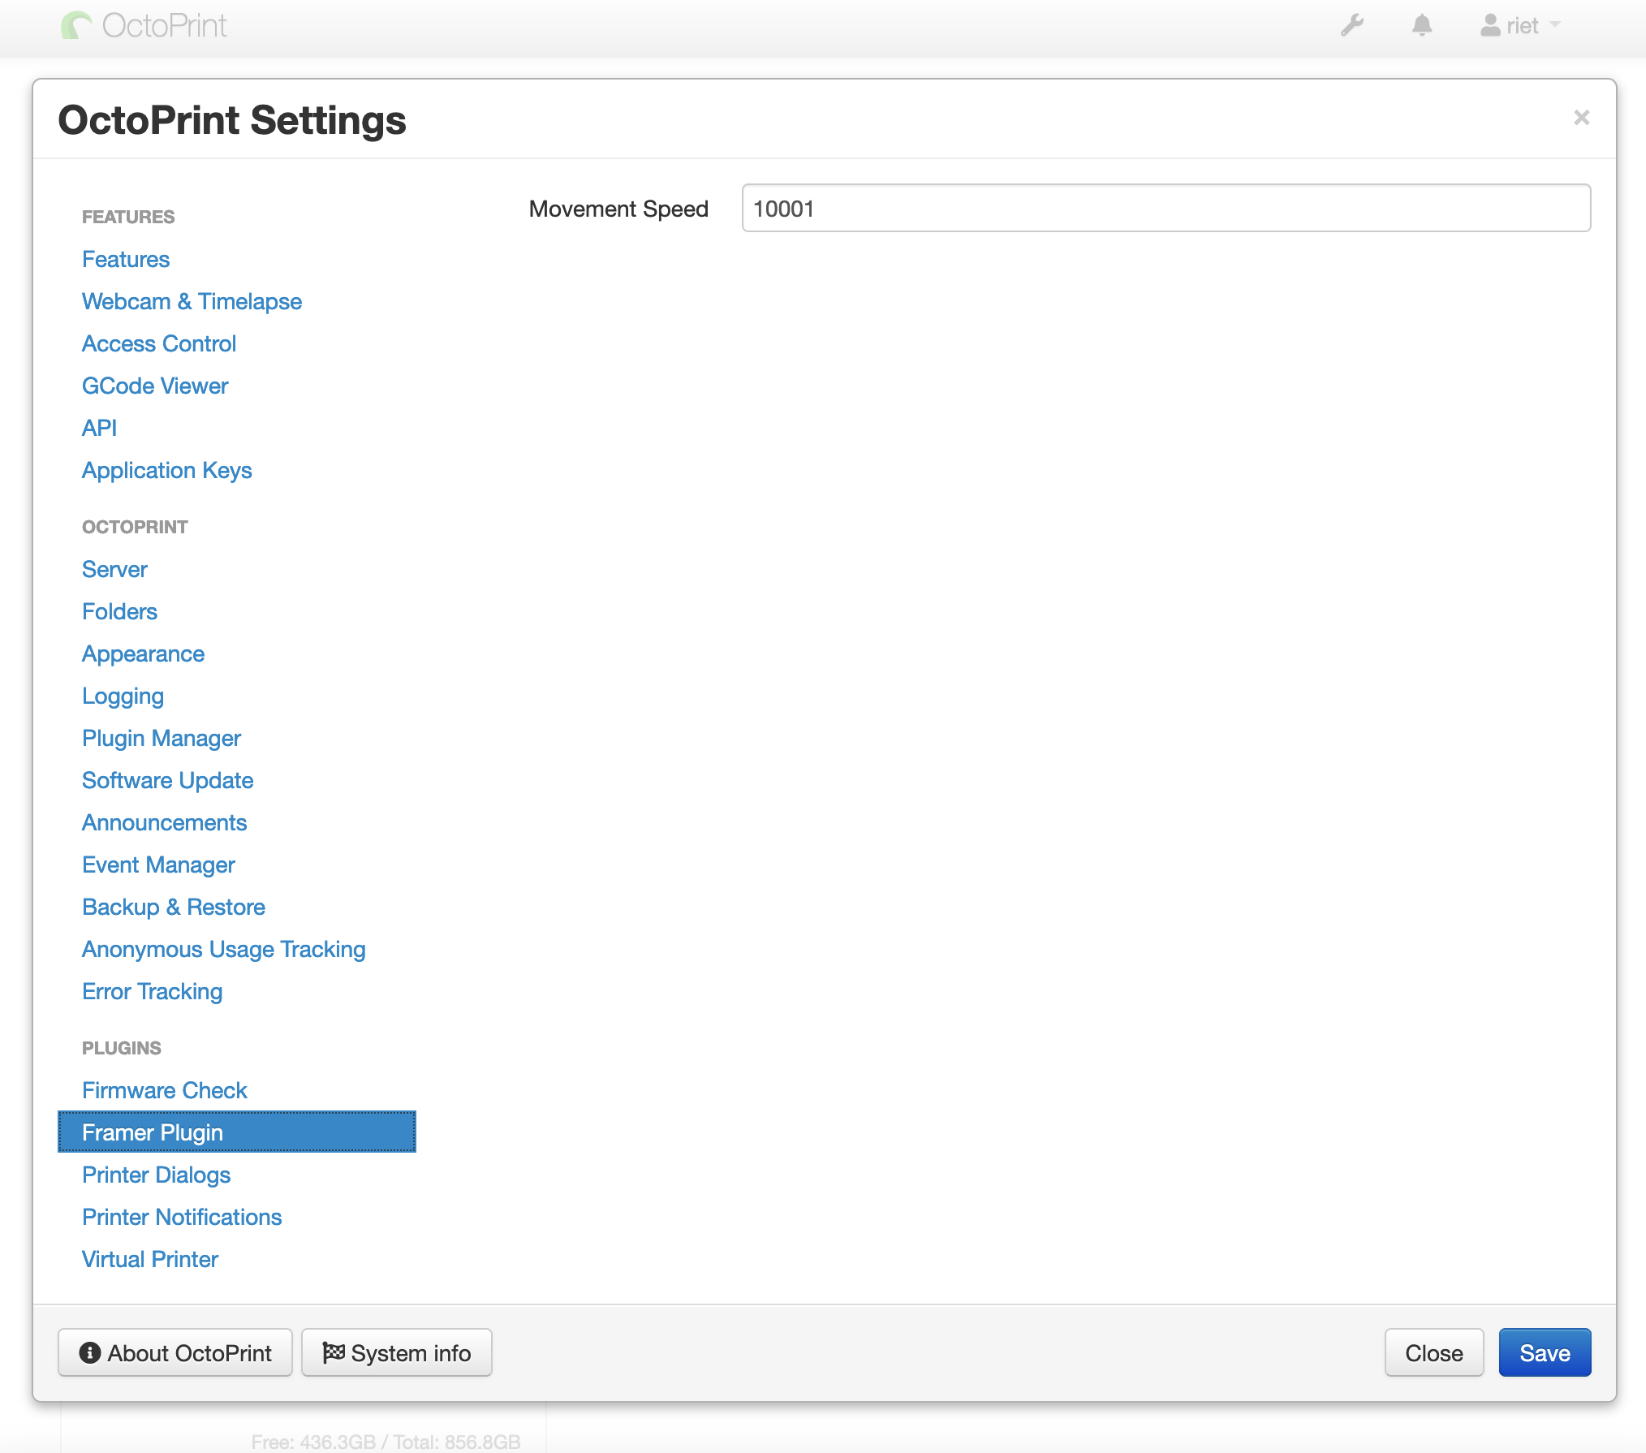Viewport: 1646px width, 1453px height.
Task: Open the Folders settings
Action: click(119, 611)
